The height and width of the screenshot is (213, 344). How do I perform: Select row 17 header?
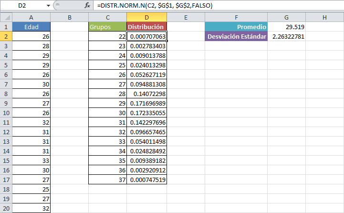click(6, 180)
